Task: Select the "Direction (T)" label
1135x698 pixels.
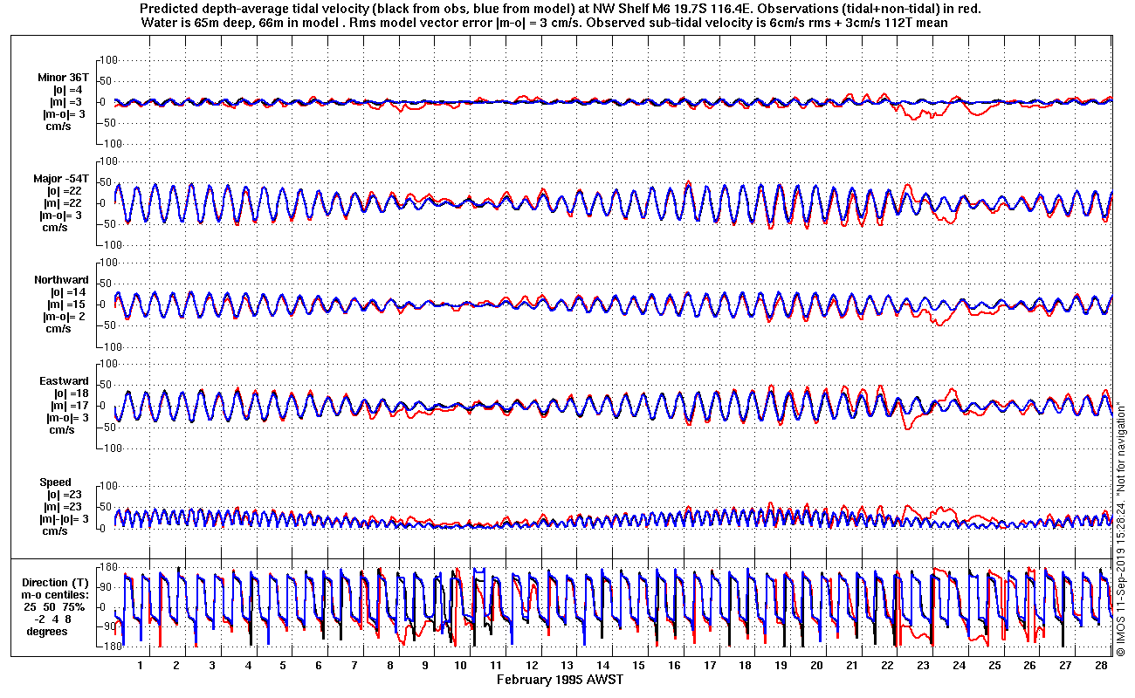Action: (x=57, y=582)
